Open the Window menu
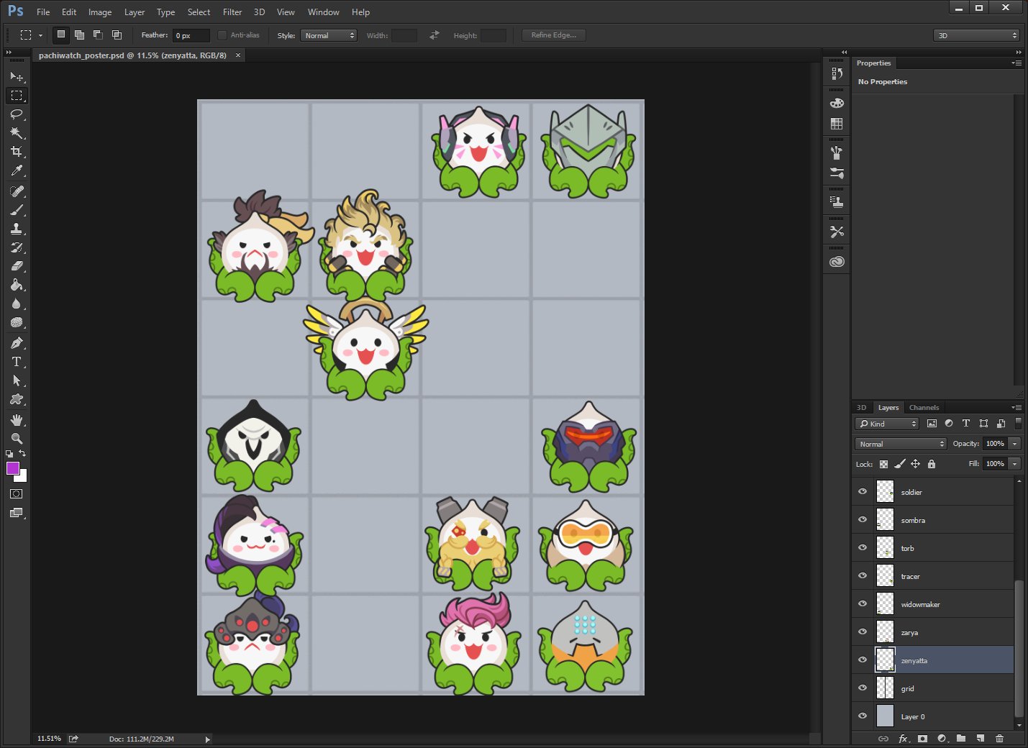This screenshot has width=1028, height=748. 324,12
